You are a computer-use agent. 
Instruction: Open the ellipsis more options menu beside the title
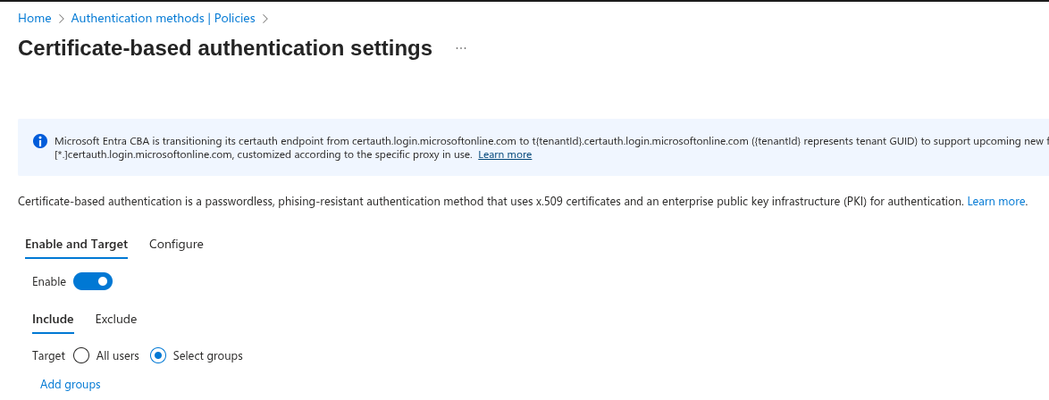pos(461,48)
